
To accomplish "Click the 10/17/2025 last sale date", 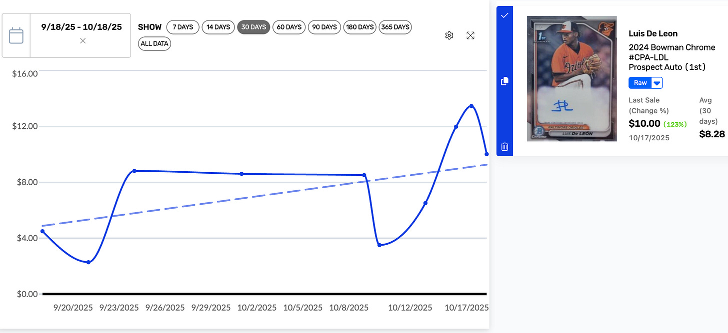I will (649, 137).
